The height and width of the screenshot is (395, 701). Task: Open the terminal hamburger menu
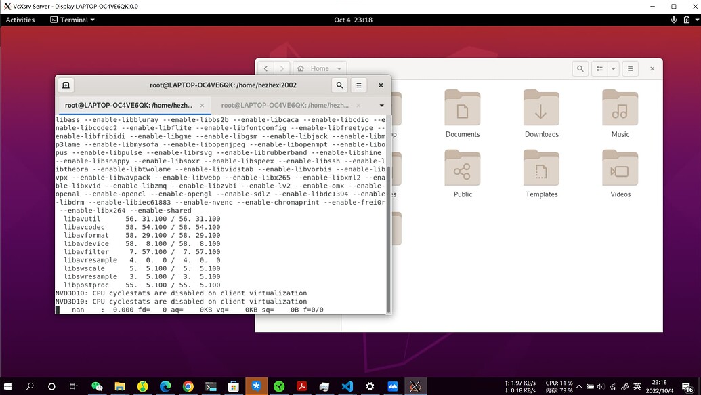[x=359, y=85]
